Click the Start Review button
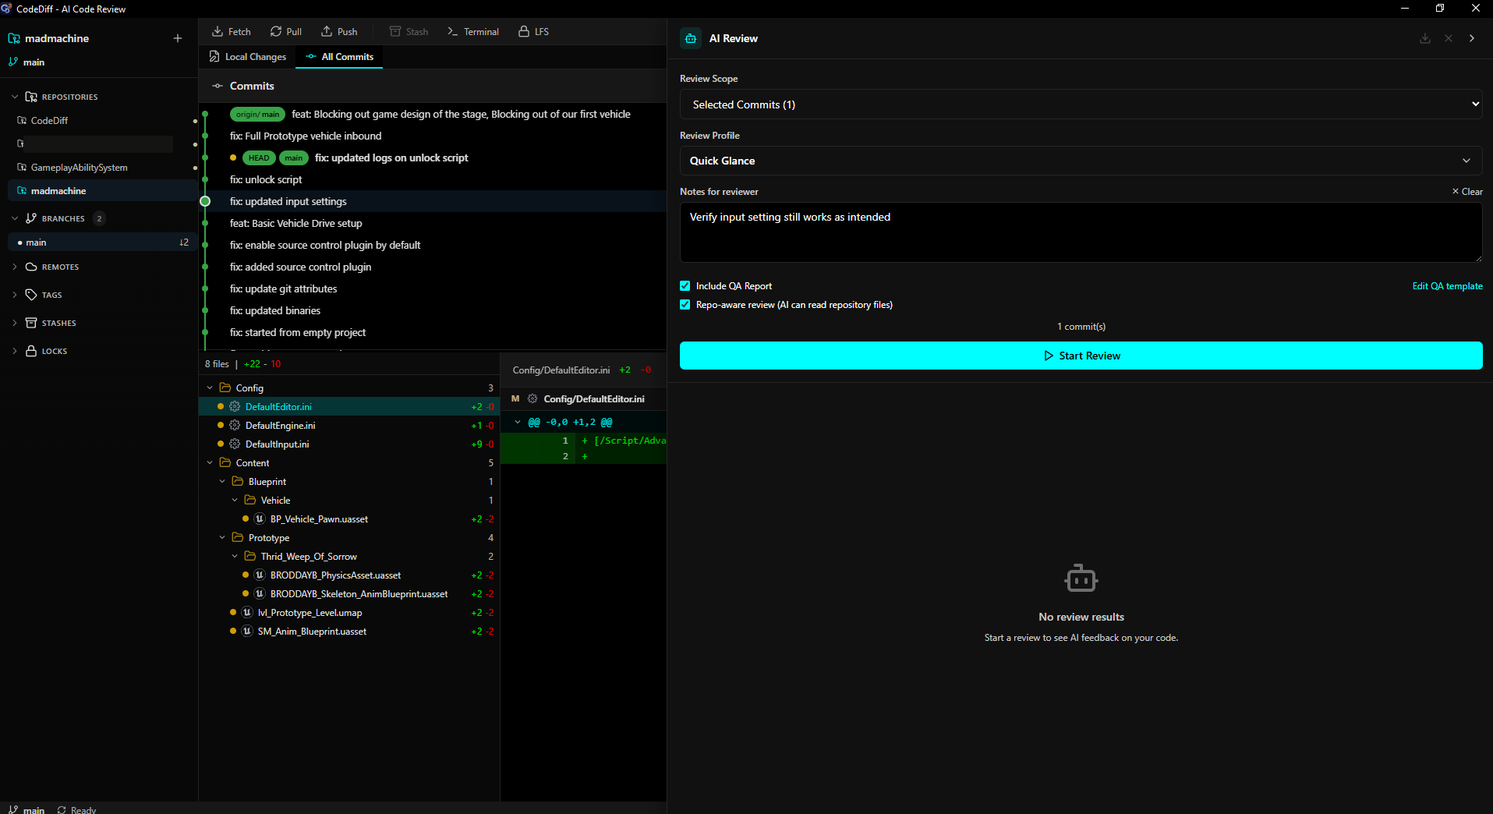This screenshot has height=814, width=1493. click(x=1081, y=356)
